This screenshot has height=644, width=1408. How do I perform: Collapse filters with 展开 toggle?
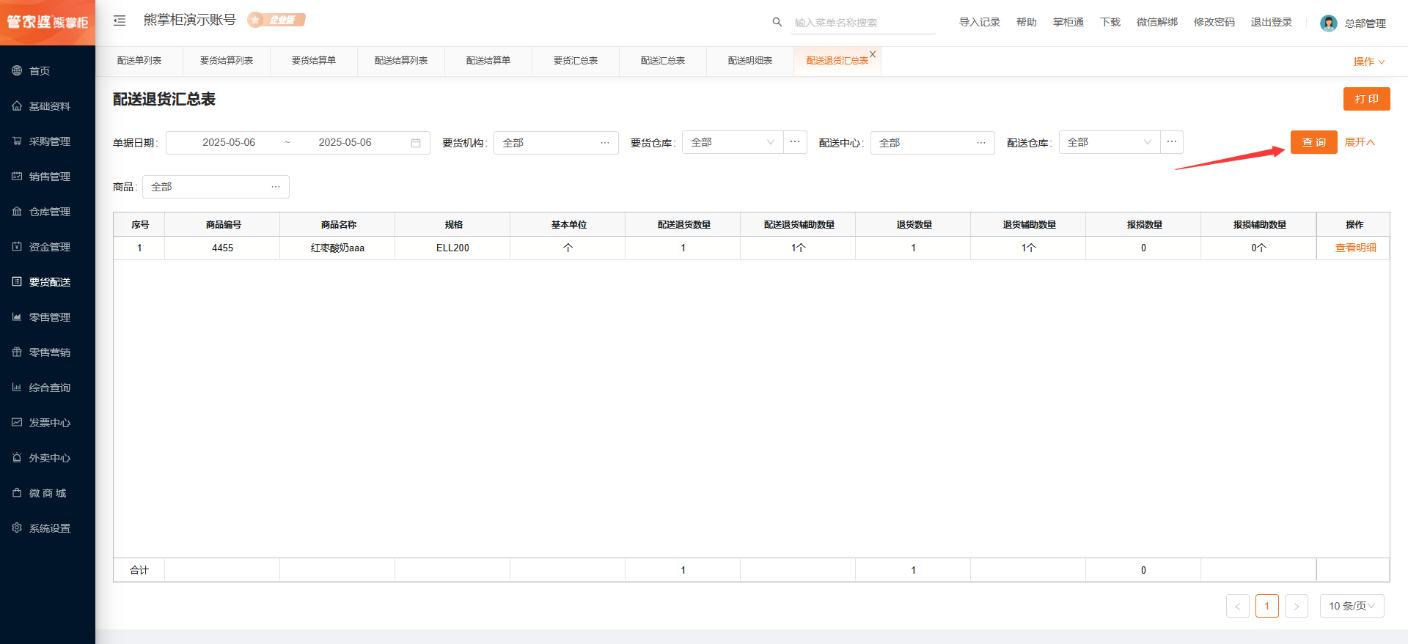(1360, 142)
